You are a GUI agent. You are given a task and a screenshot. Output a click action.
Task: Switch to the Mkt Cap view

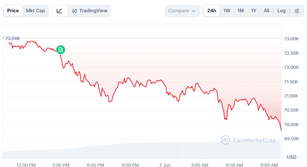pyautogui.click(x=36, y=11)
